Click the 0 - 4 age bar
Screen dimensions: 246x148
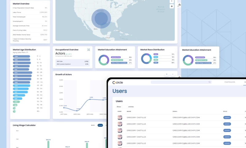coord(21,56)
